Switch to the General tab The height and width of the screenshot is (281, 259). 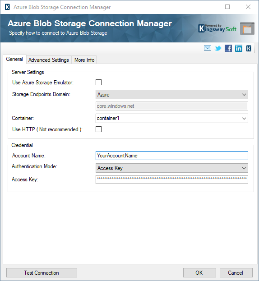coord(14,59)
